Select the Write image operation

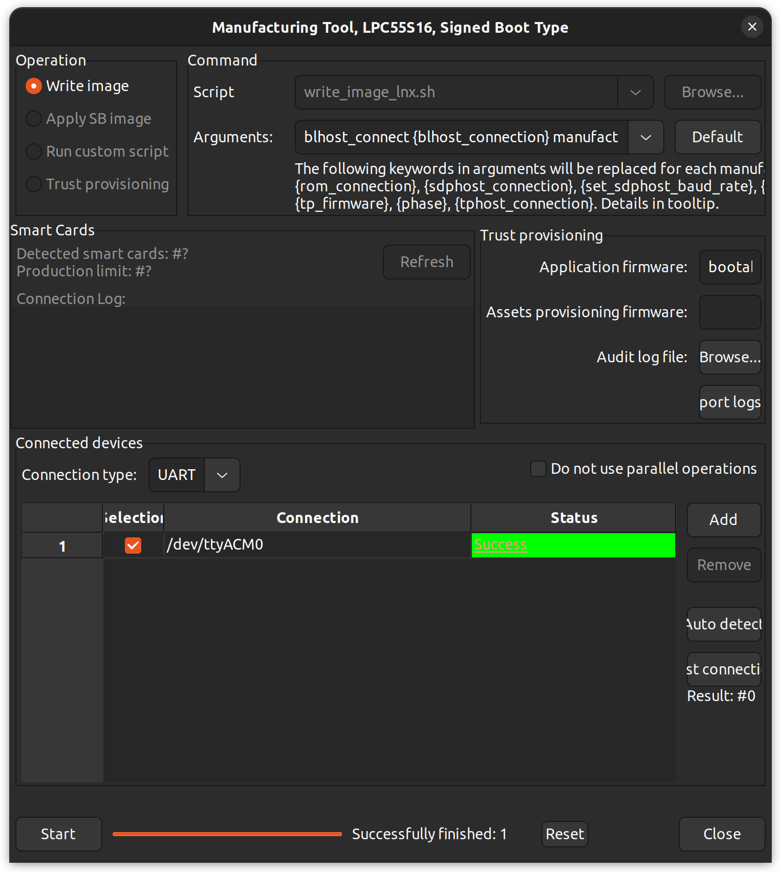34,86
